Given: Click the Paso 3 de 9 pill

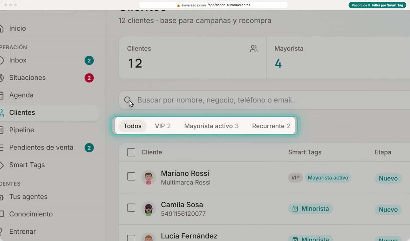Looking at the screenshot, I should [377, 5].
